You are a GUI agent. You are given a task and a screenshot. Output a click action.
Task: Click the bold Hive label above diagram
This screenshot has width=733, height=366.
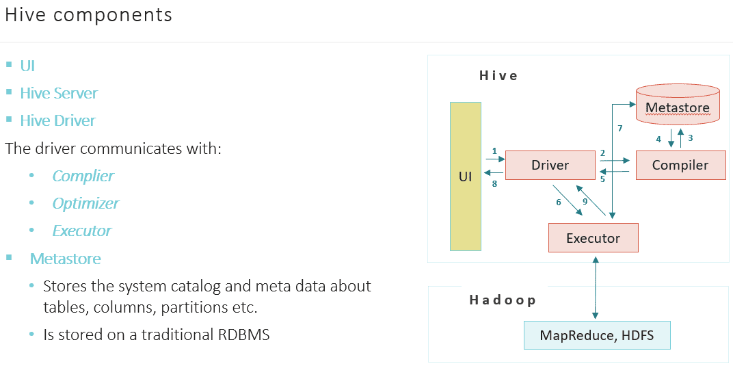click(x=498, y=75)
